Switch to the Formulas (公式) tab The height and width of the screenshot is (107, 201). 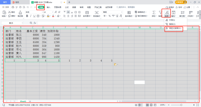click(x=67, y=7)
